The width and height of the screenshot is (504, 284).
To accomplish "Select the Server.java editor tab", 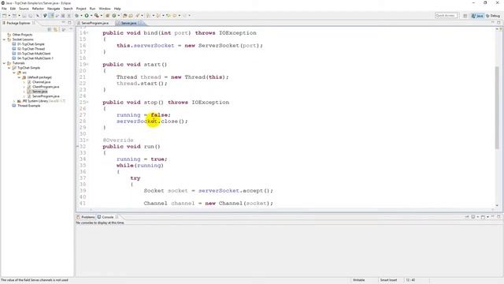I will click(128, 23).
